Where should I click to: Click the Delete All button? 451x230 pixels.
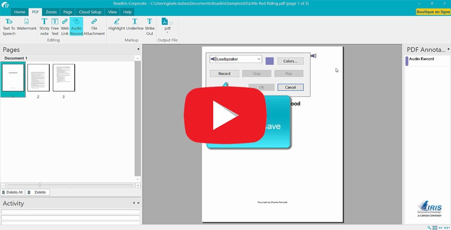click(x=12, y=192)
